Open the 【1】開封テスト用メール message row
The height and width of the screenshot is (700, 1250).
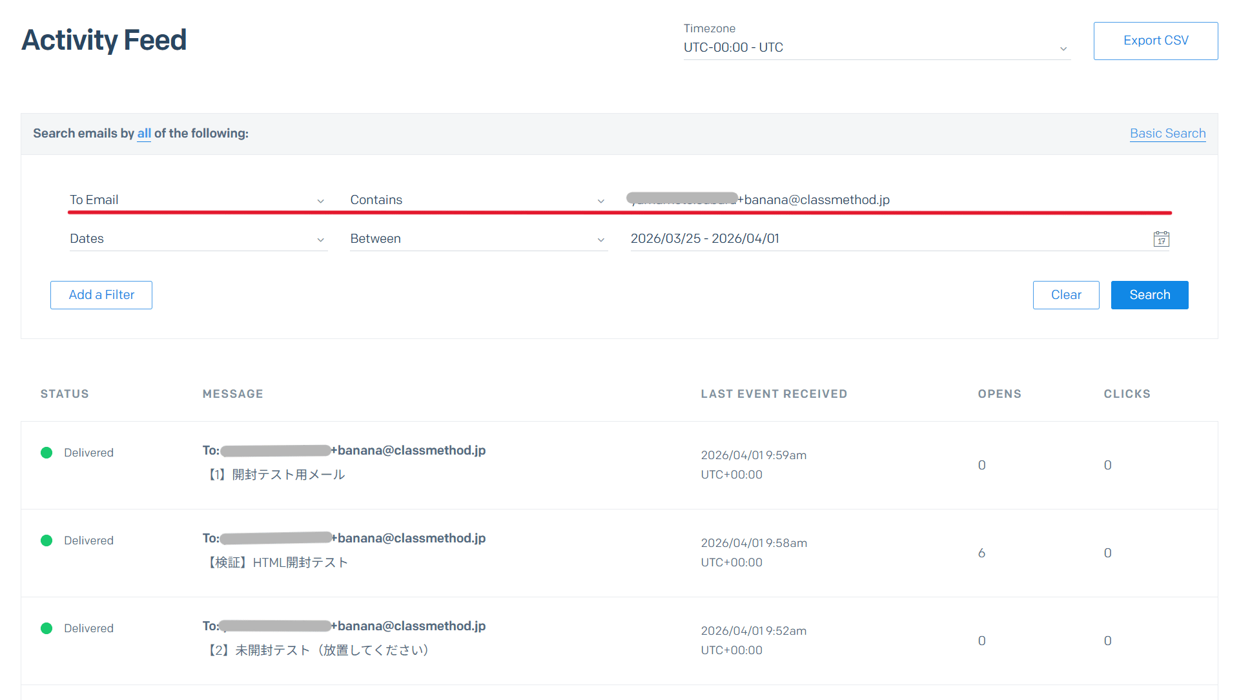point(276,475)
